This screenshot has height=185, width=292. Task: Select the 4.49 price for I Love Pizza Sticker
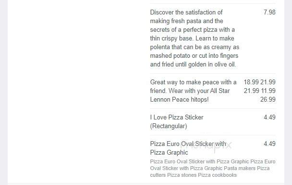pos(269,118)
